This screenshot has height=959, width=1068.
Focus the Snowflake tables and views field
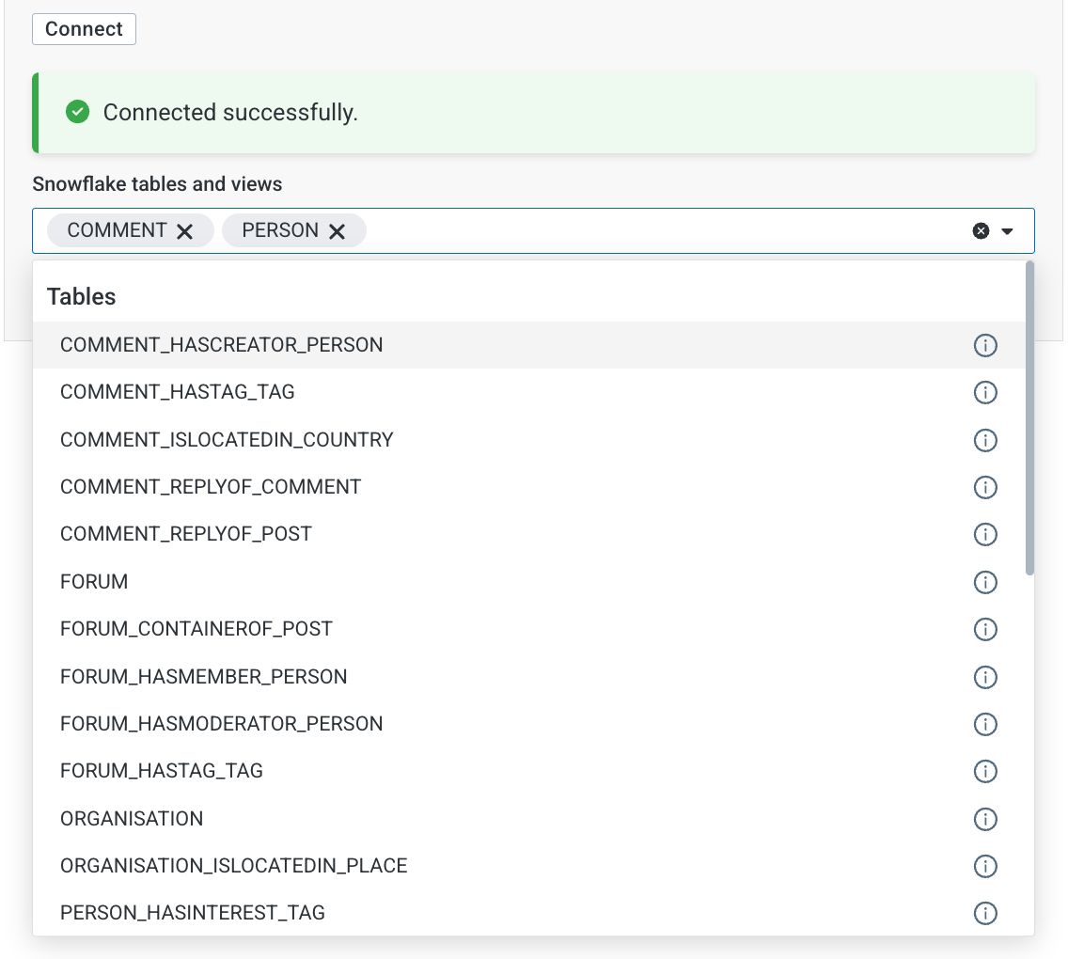click(x=658, y=231)
